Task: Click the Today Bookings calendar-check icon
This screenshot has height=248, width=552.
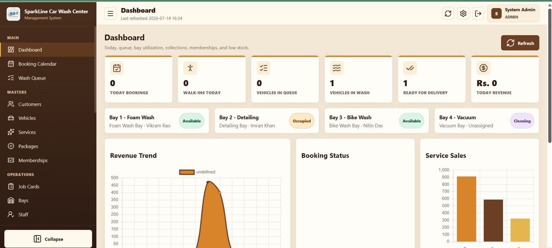Action: coord(117,68)
